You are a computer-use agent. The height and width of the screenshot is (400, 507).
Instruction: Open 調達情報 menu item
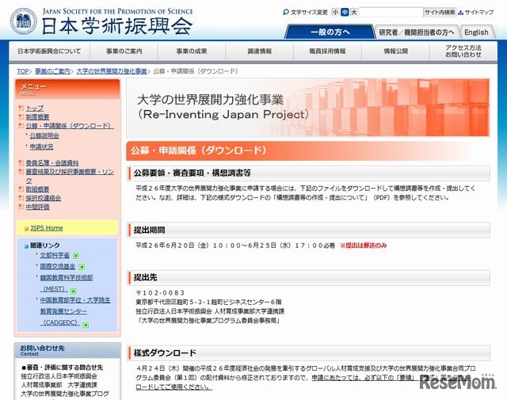(x=260, y=51)
